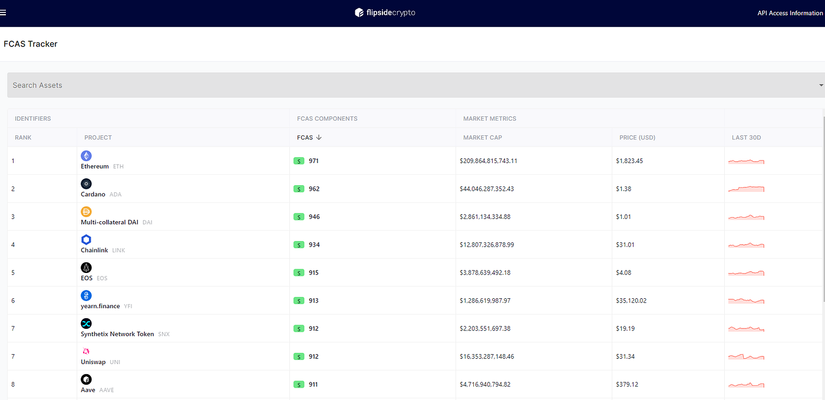Screen dimensions: 825x400
Task: Select the Ethereum price $1,823.45
Action: point(629,161)
